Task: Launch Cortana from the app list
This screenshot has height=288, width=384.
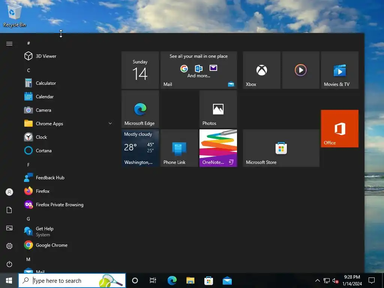Action: click(x=67, y=150)
